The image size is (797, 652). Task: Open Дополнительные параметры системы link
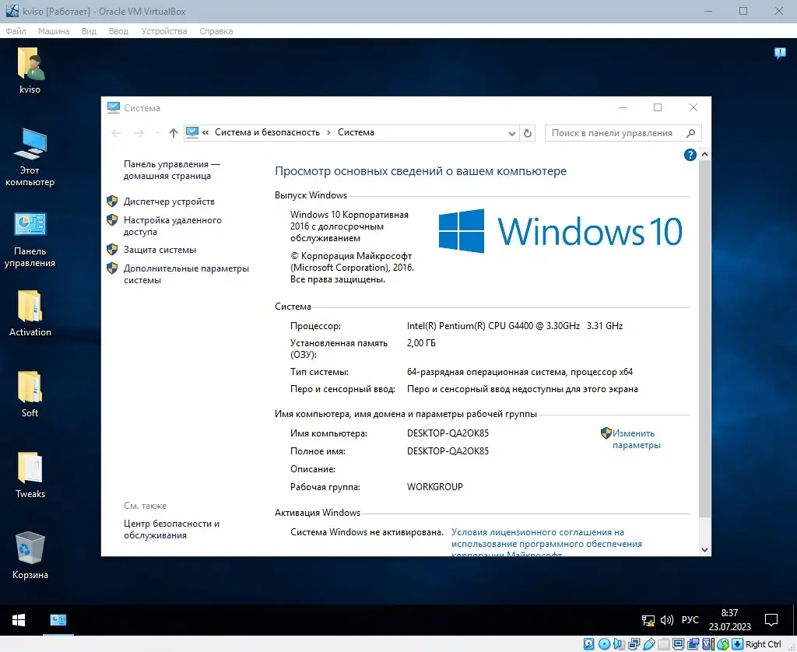click(186, 274)
